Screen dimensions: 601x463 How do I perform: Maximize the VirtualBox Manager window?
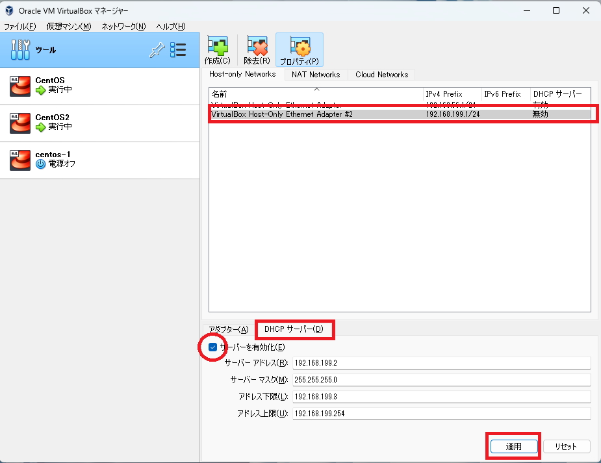(556, 10)
